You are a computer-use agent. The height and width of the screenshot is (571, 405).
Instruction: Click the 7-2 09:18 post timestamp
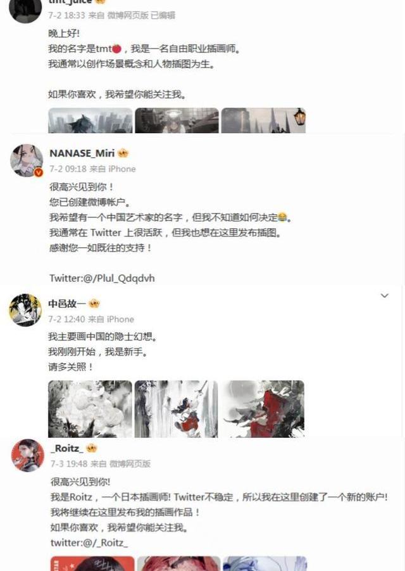tap(68, 169)
